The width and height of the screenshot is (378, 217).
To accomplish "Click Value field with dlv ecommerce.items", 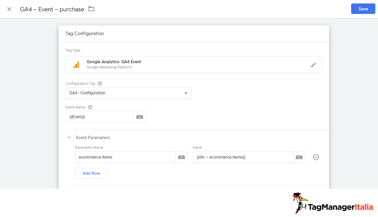I will 243,157.
